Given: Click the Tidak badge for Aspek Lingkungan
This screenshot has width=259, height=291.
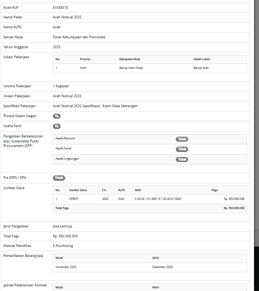Looking at the screenshot, I should click(x=182, y=159).
